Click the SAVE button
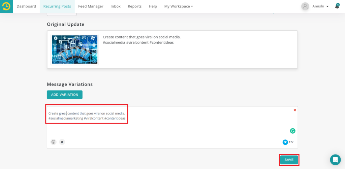345x169 pixels. [x=289, y=160]
